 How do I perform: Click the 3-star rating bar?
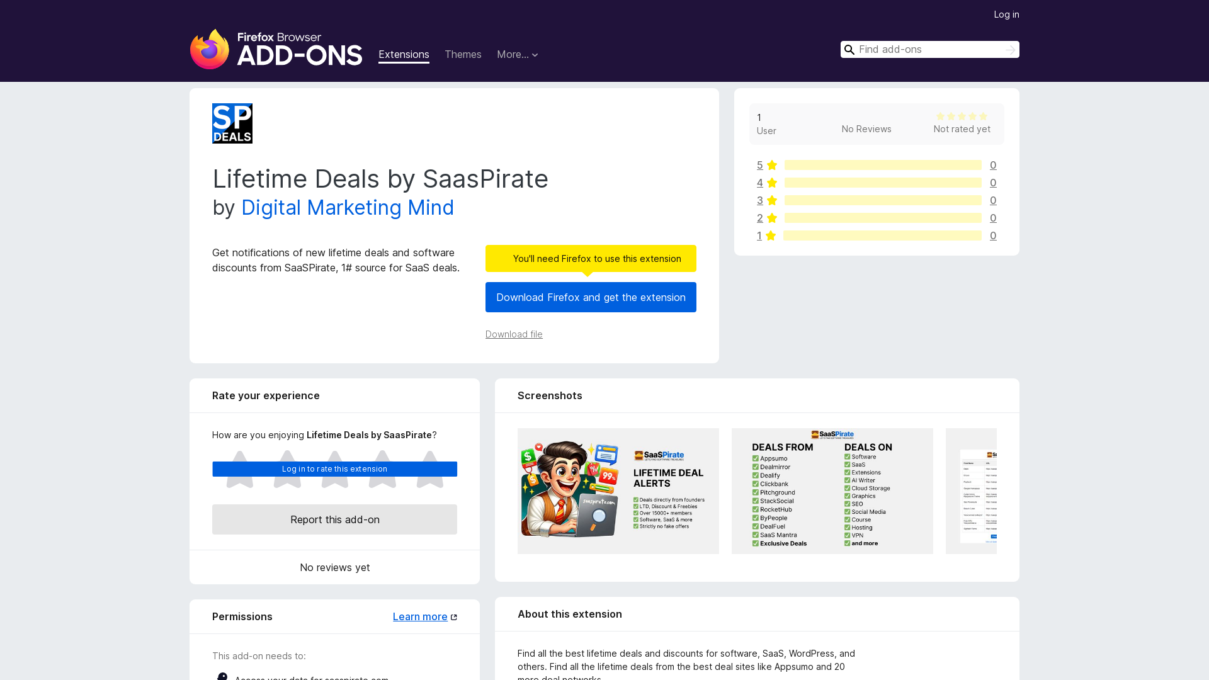coord(883,200)
